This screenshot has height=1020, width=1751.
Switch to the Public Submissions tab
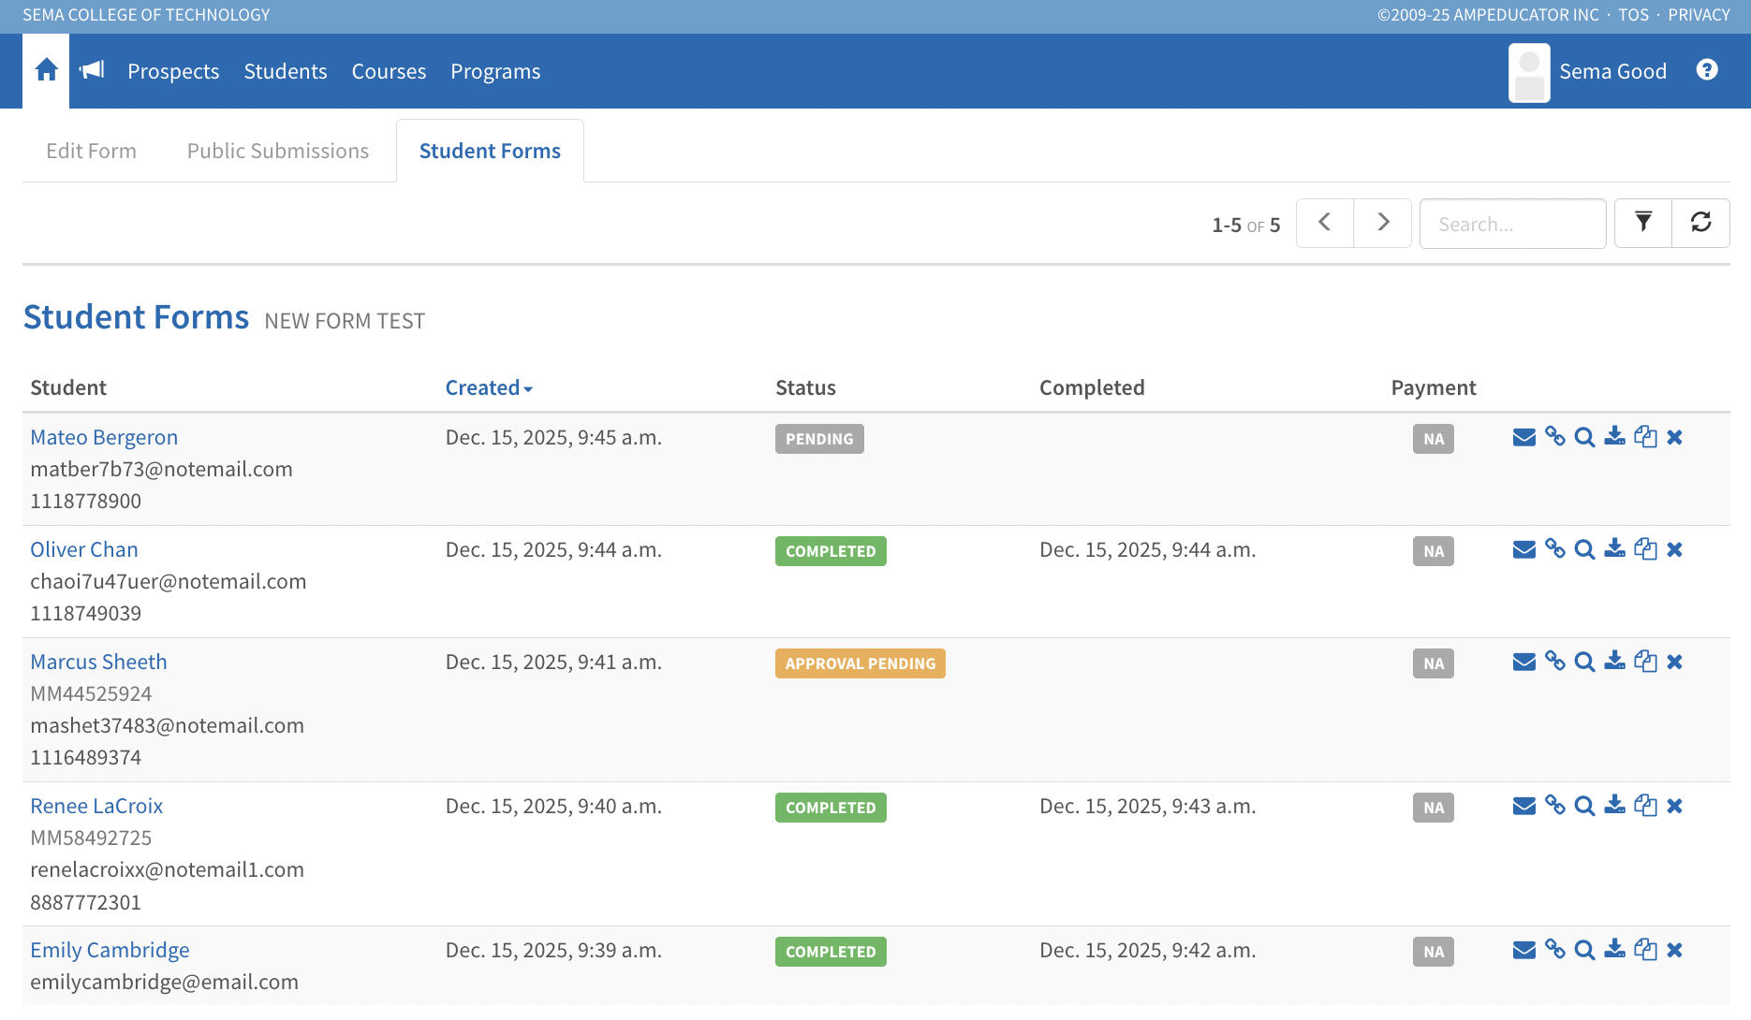(x=277, y=151)
